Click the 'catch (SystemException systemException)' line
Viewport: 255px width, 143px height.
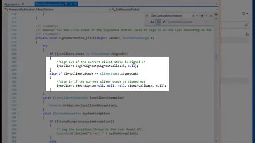point(76,114)
